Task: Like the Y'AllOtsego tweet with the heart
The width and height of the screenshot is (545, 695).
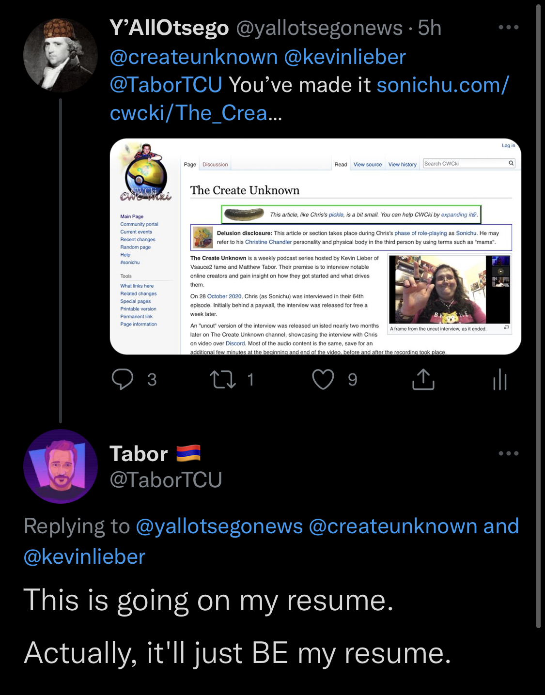Action: (x=323, y=379)
